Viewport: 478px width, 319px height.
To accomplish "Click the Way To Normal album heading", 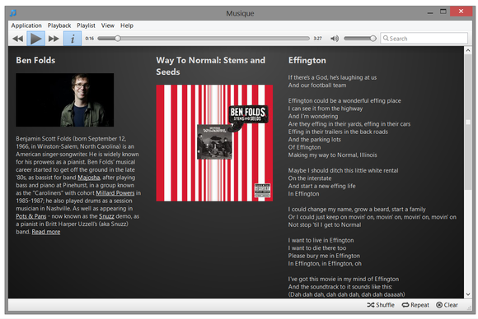I will [211, 66].
